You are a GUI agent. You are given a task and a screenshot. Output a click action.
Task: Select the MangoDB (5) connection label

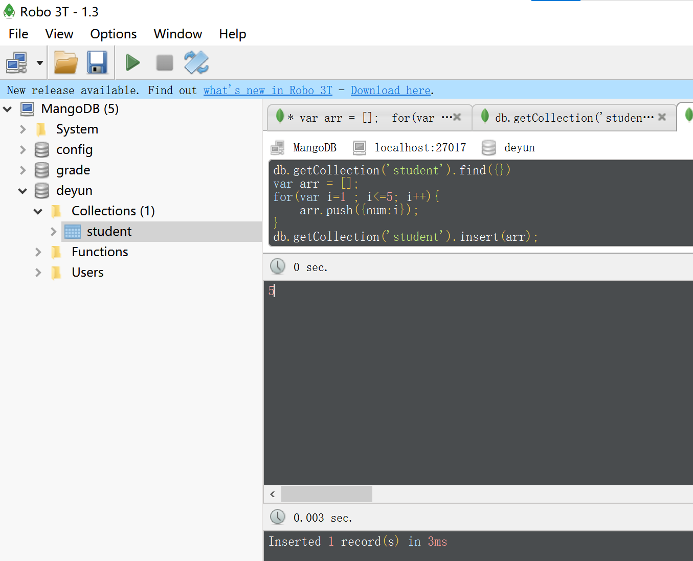pyautogui.click(x=80, y=109)
